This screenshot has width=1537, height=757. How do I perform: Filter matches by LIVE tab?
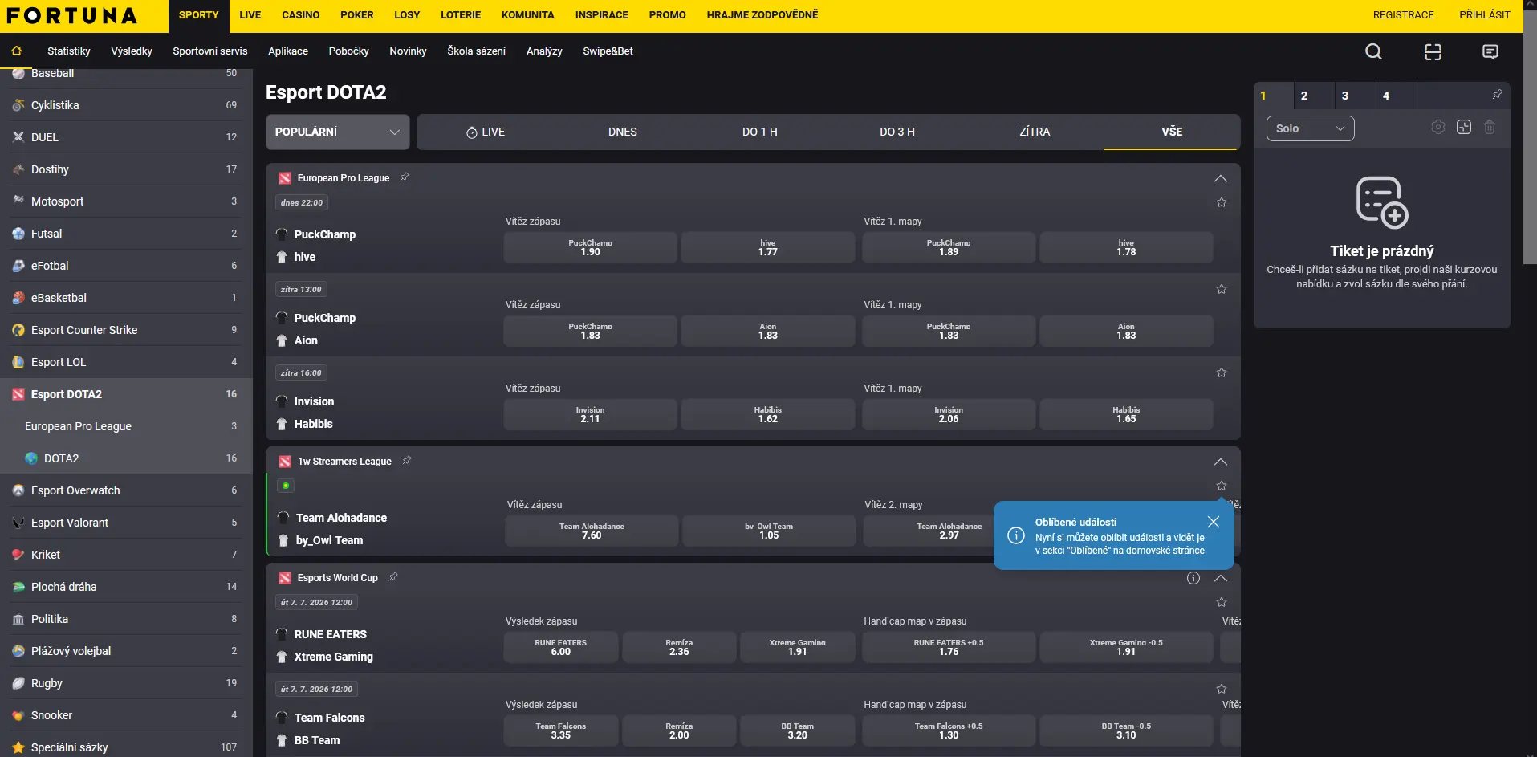click(x=486, y=132)
